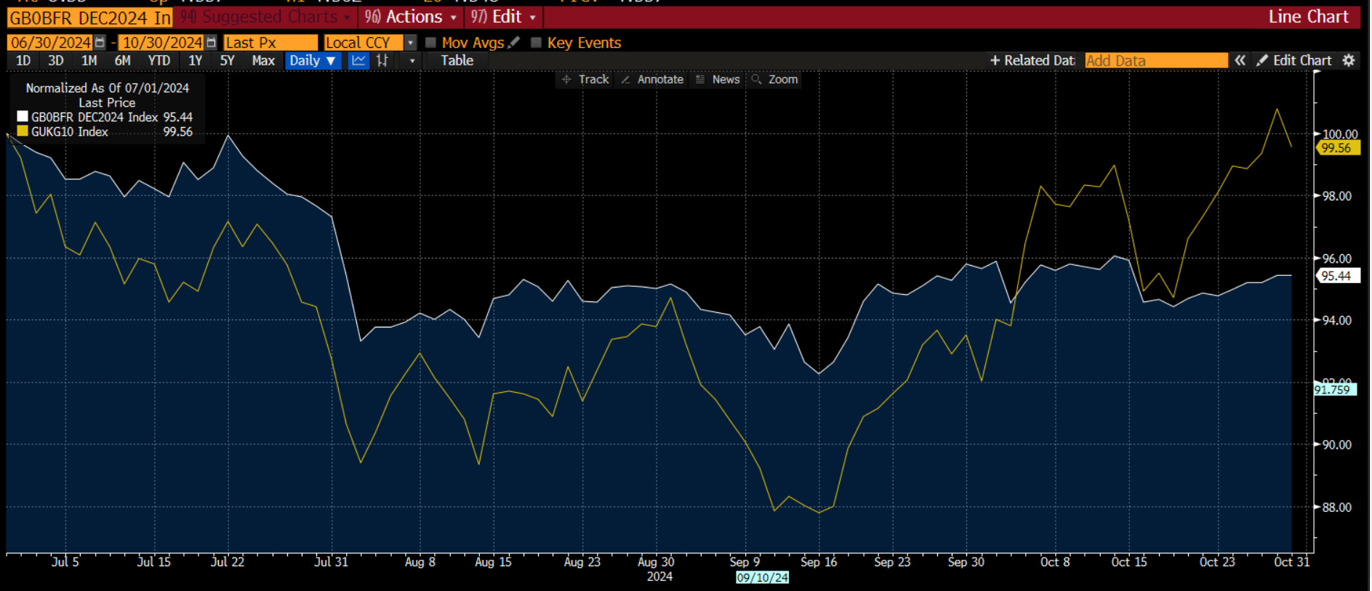Open chart settings gear icon
The image size is (1372, 591).
1349,61
